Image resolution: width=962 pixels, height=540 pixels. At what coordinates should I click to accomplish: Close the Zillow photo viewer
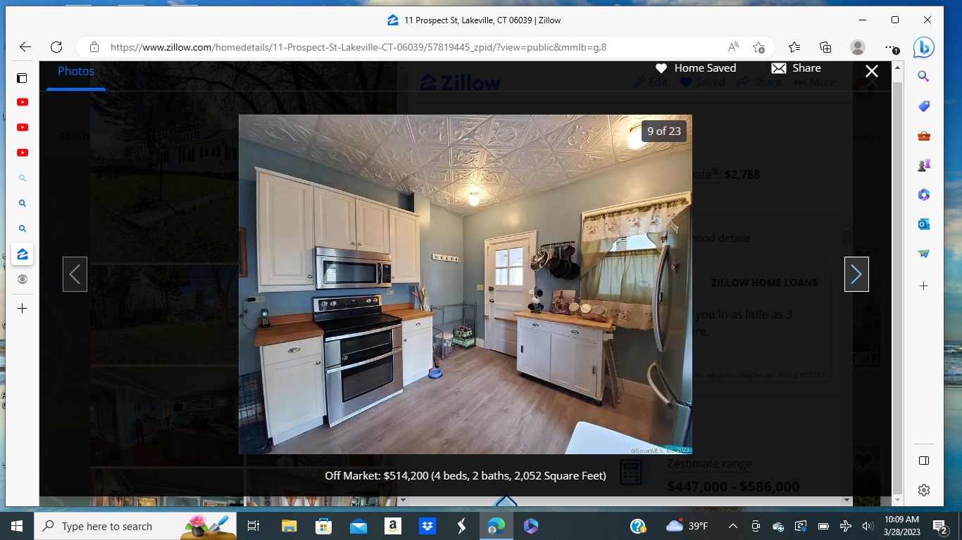(872, 71)
